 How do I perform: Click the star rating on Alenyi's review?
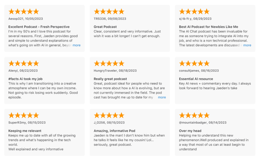click(x=24, y=64)
